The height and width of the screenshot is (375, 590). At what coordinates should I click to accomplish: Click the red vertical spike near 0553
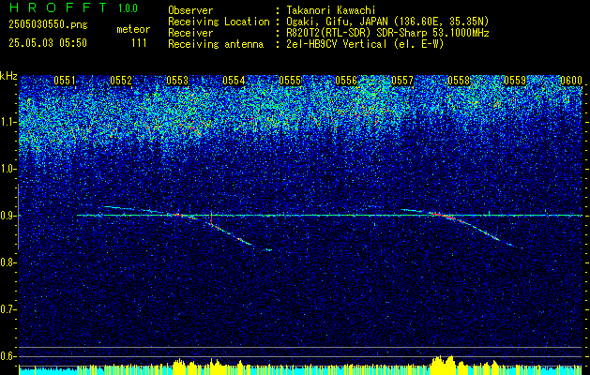(211, 218)
